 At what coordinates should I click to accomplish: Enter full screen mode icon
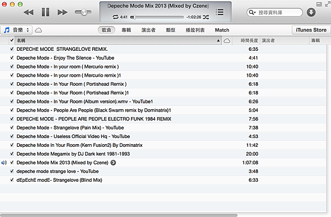(x=328, y=4)
